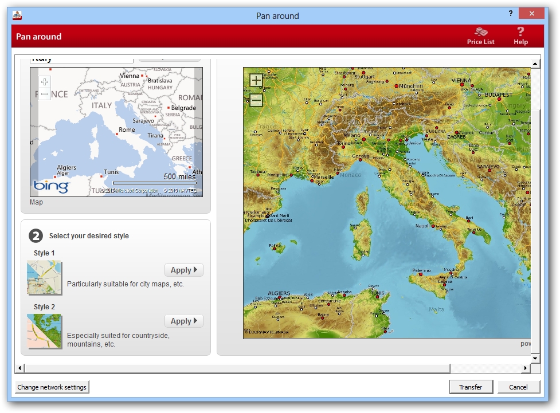Click the vertical scrollbar down arrow
This screenshot has width=560, height=413.
(535, 358)
